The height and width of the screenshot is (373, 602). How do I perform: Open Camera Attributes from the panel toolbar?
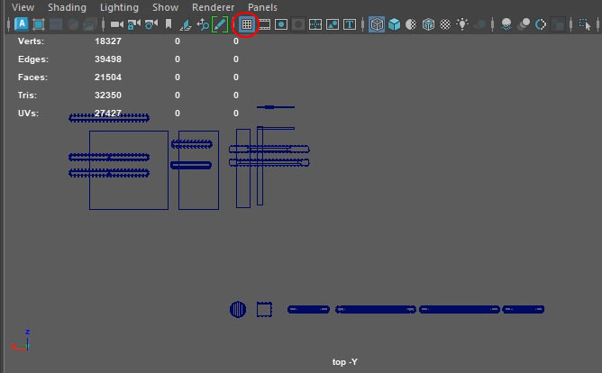(x=150, y=24)
